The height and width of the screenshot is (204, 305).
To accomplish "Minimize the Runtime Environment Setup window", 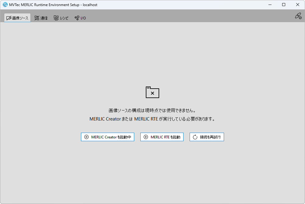I will click(270, 5).
